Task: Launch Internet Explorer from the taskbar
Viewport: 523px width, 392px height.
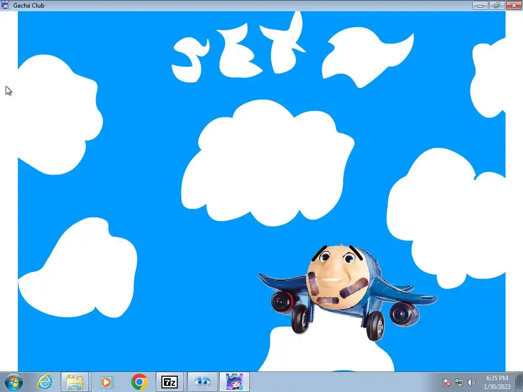Action: pyautogui.click(x=44, y=382)
